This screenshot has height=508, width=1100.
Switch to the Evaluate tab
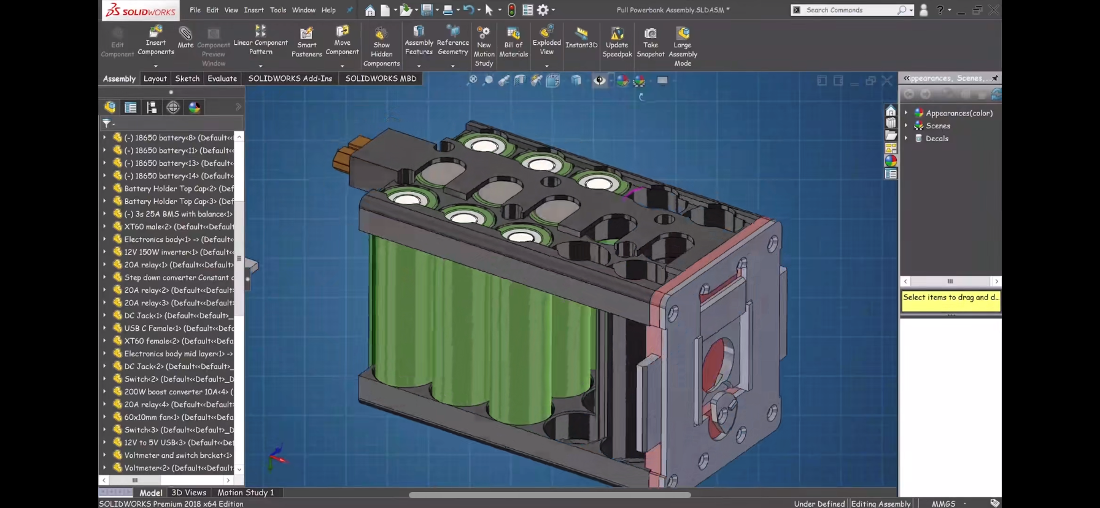click(x=222, y=79)
